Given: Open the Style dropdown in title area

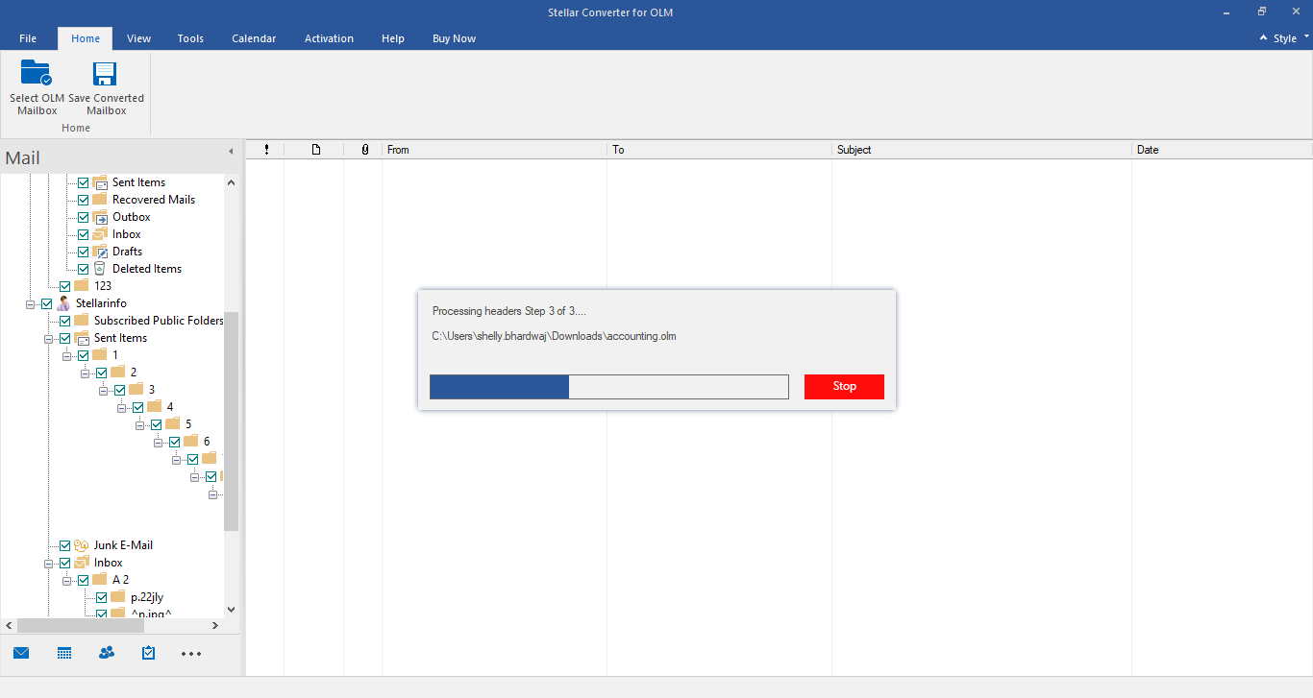Looking at the screenshot, I should [x=1285, y=38].
